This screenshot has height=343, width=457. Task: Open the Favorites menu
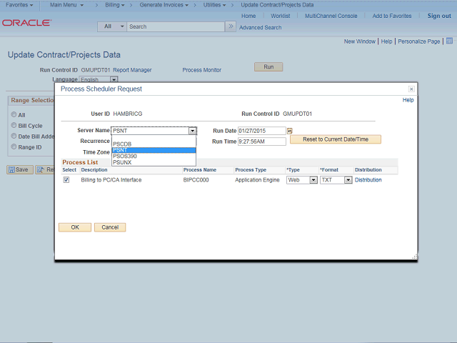(19, 5)
